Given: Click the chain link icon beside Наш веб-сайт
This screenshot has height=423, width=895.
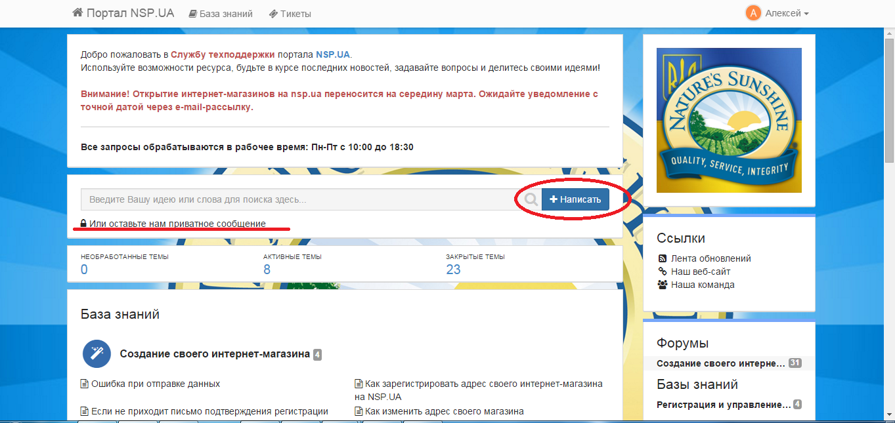Looking at the screenshot, I should coord(663,272).
